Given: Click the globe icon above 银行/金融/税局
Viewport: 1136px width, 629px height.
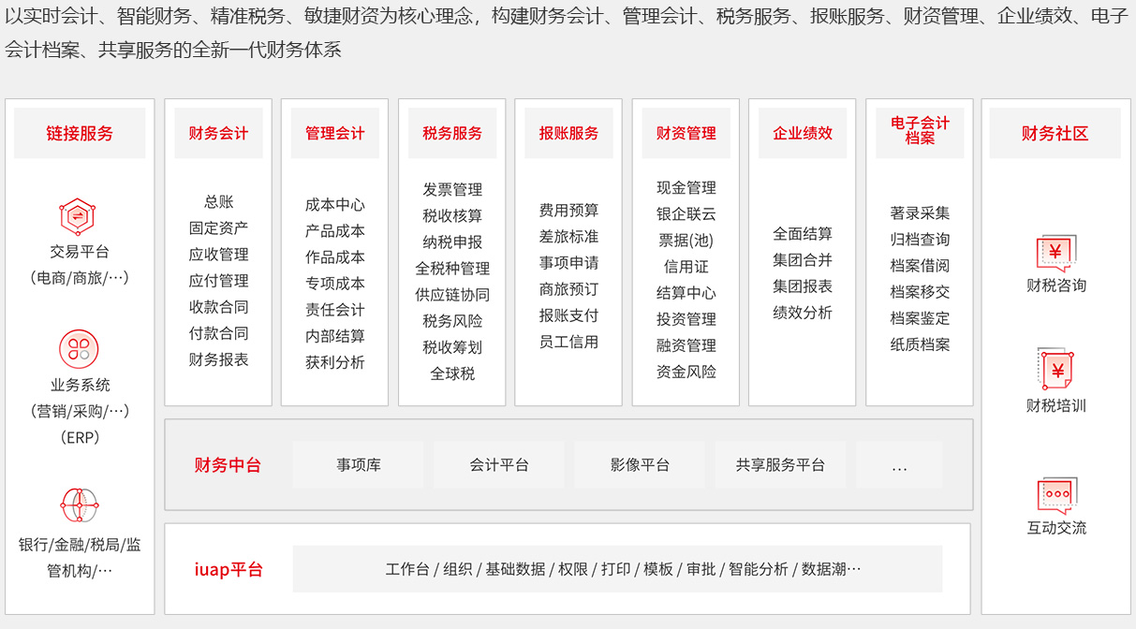Looking at the screenshot, I should (79, 505).
